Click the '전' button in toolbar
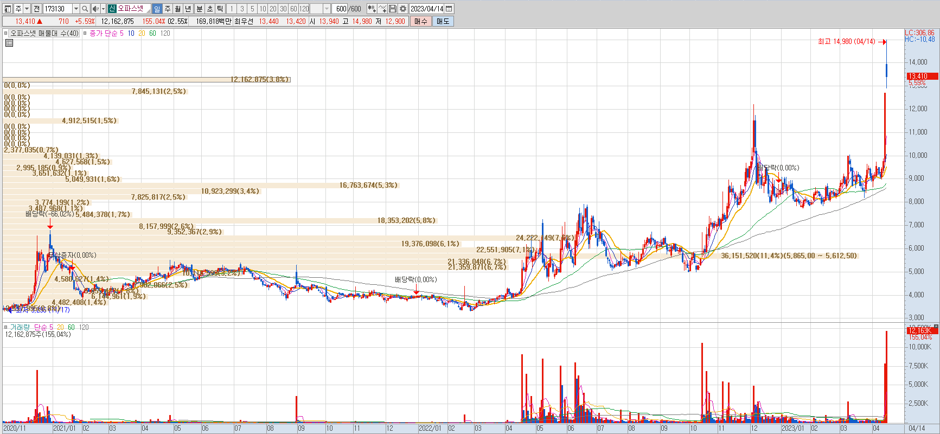 (x=36, y=9)
